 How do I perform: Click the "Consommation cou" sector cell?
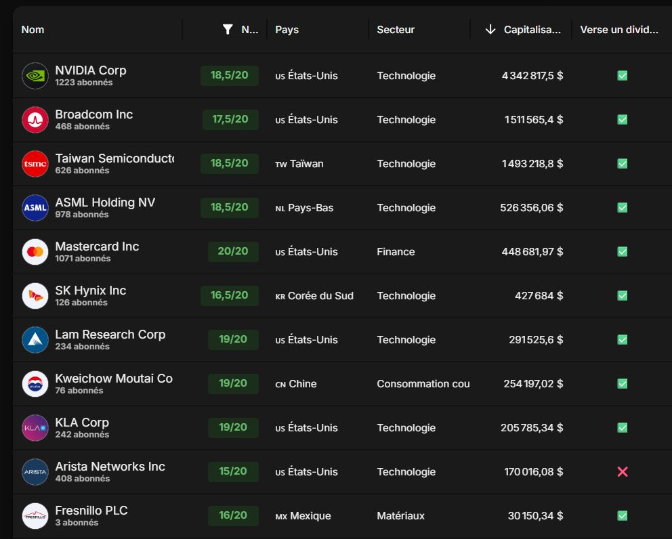(423, 384)
